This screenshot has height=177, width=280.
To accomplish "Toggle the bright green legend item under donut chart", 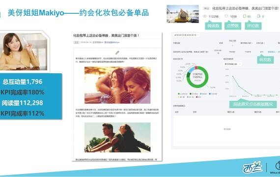I will (x=179, y=94).
